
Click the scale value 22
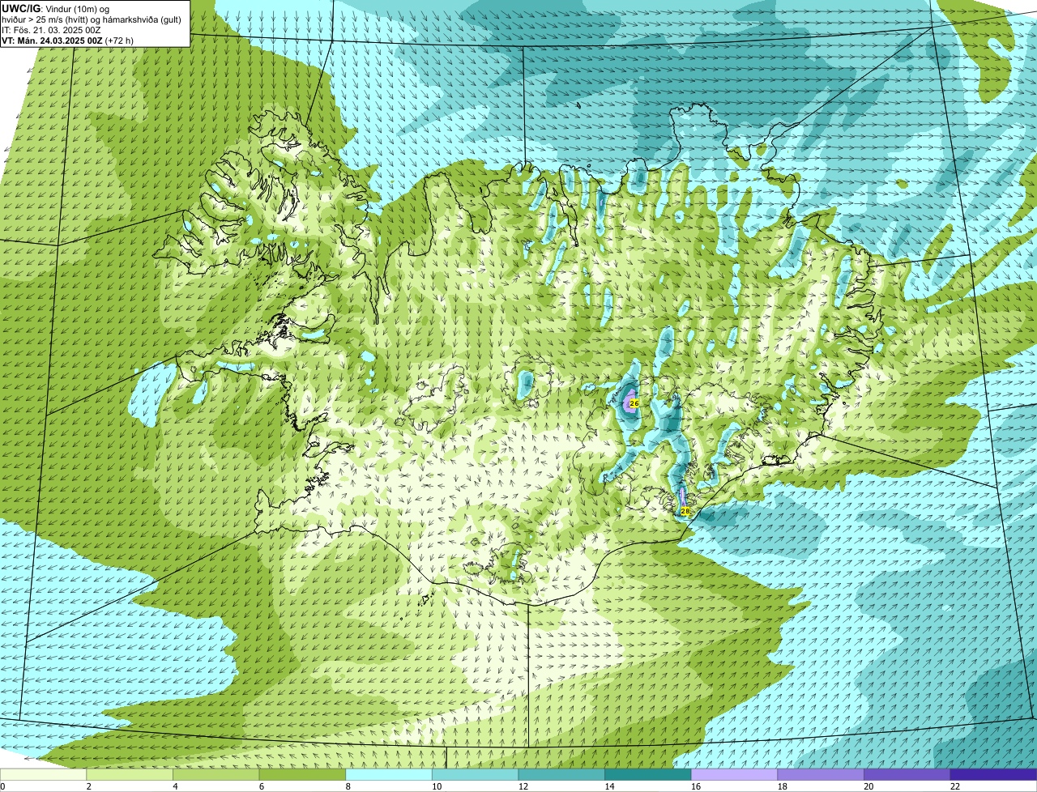coord(954,786)
